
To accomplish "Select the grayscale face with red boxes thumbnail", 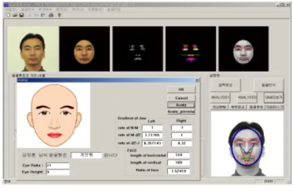I will tap(244, 49).
